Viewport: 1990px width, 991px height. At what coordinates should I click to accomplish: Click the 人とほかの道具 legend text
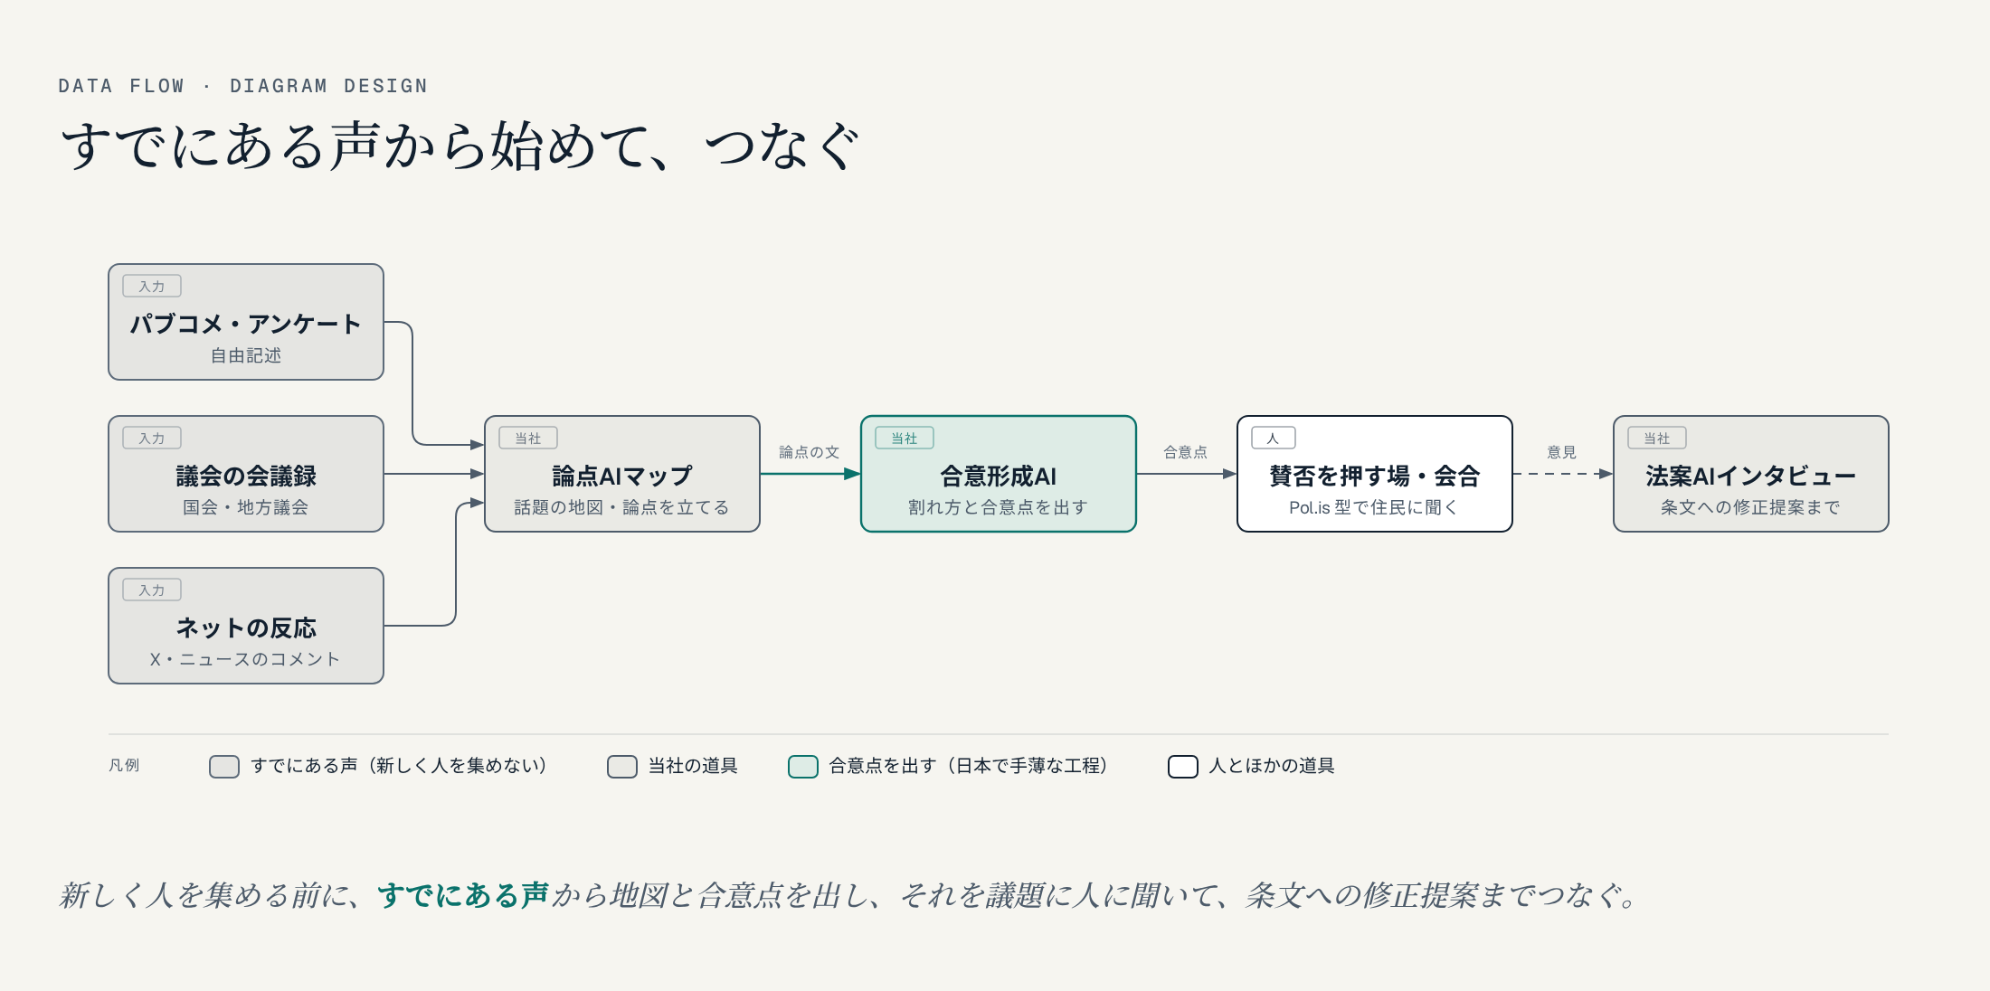(x=1272, y=766)
